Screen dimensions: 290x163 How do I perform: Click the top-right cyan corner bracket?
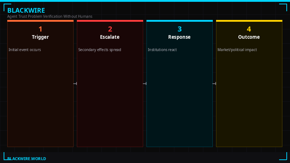[x=283, y=7]
